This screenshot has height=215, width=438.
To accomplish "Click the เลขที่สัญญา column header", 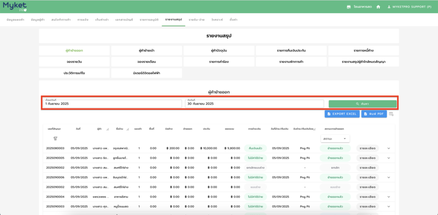I will click(54, 129).
